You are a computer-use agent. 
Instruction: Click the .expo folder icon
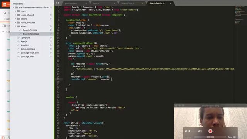tap(19, 11)
